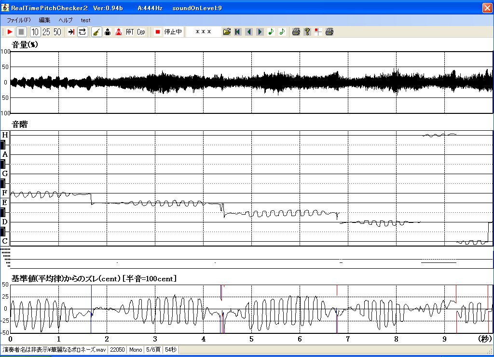494x357 pixels.
Task: Click the last printer icon on toolbar
Action: coord(329,32)
